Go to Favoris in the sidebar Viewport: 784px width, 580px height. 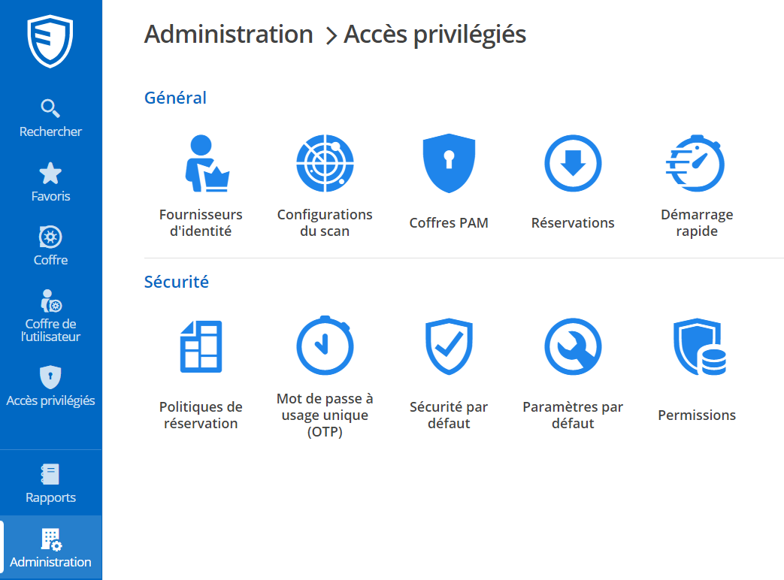coord(50,183)
